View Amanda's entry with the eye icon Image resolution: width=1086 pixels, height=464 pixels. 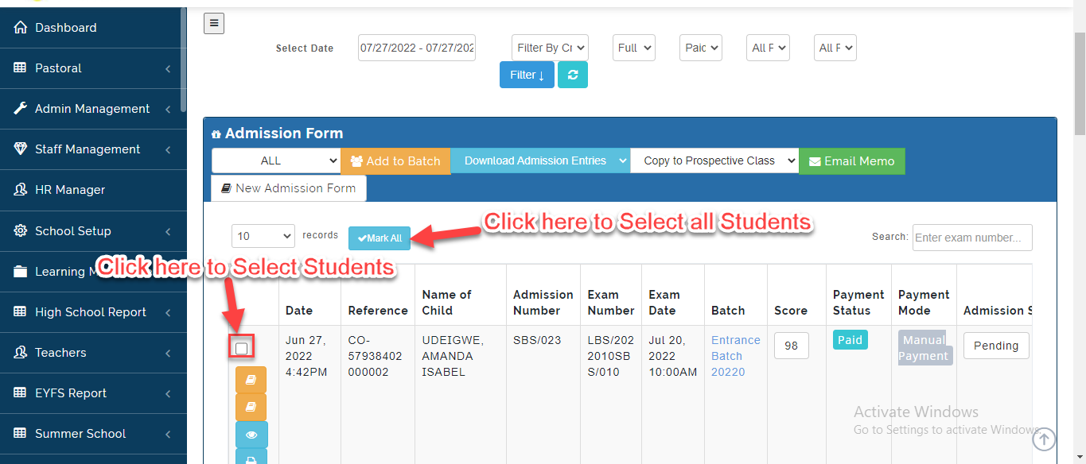[251, 435]
